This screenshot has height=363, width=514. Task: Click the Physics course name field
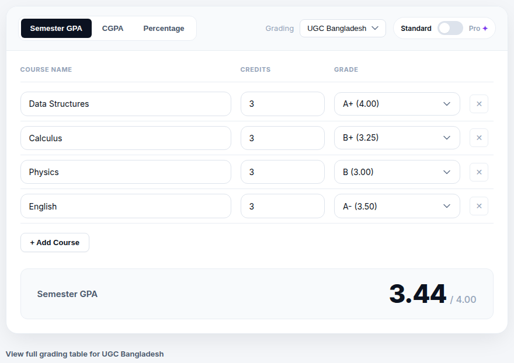126,172
